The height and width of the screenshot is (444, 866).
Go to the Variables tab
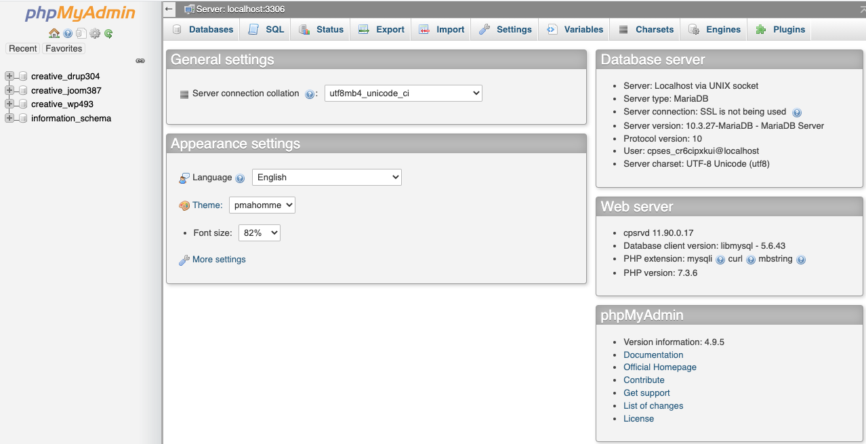click(575, 29)
